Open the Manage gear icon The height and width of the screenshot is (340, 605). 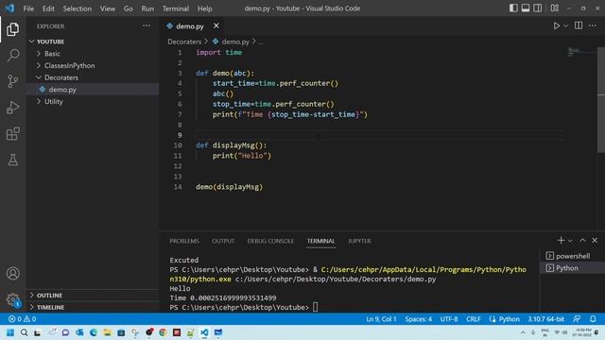coord(12,299)
